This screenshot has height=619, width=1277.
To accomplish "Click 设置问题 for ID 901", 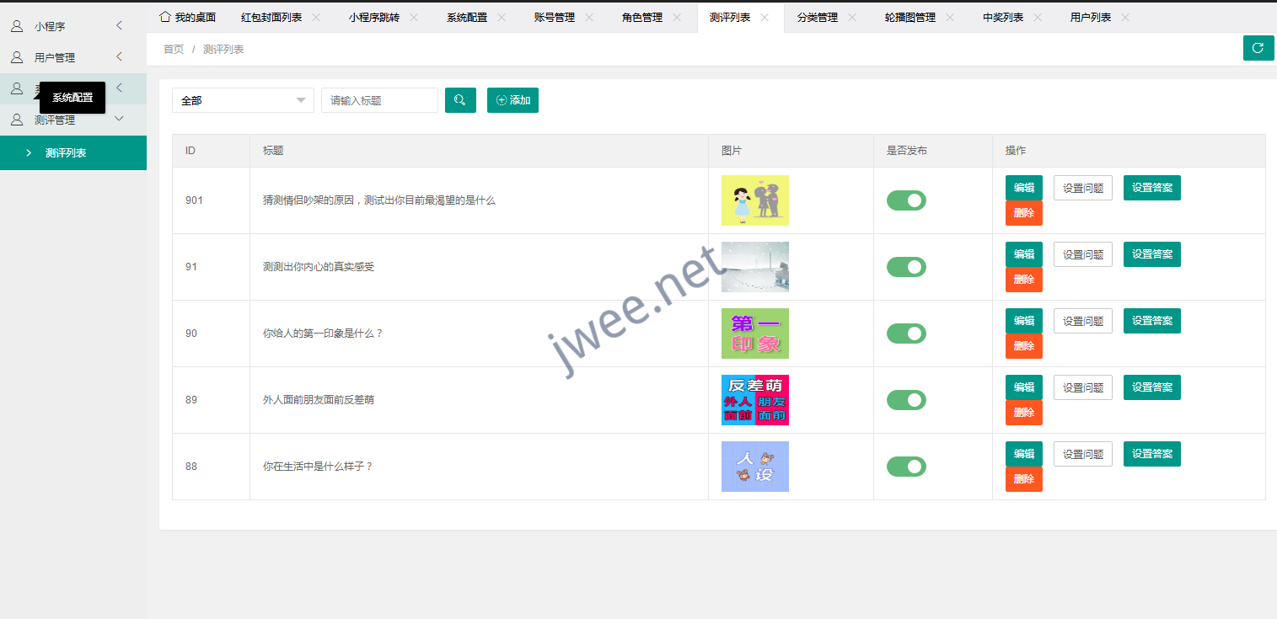I will tap(1083, 188).
